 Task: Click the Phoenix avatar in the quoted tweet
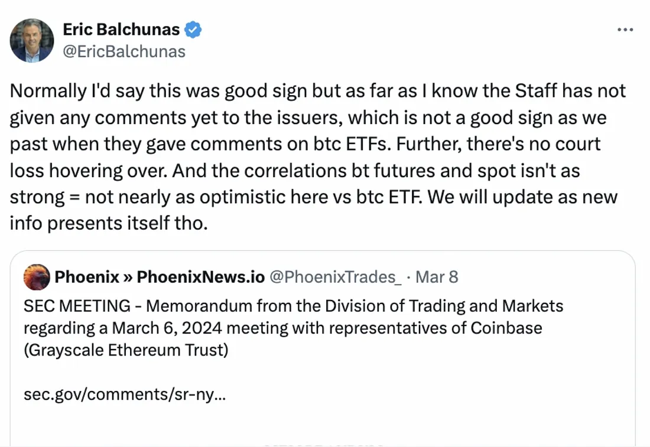(37, 277)
